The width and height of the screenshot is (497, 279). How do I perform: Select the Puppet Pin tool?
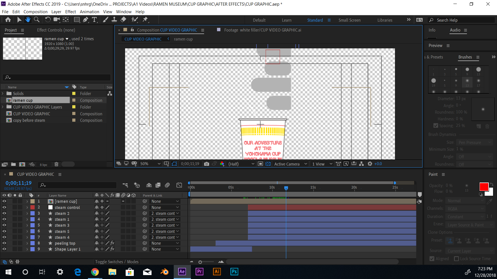pyautogui.click(x=145, y=20)
